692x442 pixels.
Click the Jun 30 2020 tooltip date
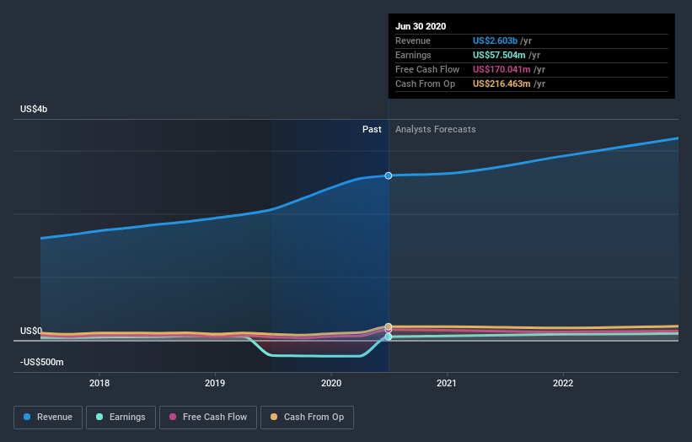pyautogui.click(x=421, y=26)
